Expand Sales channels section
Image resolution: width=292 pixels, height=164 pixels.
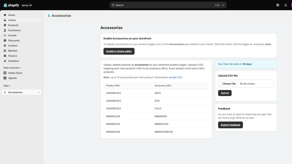12,68
